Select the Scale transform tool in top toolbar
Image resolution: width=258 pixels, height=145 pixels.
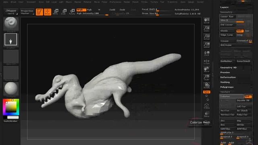64,12
